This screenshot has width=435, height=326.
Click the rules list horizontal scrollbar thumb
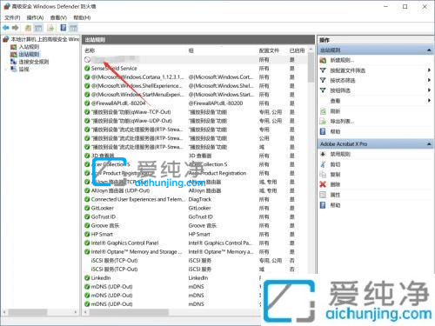(129, 312)
